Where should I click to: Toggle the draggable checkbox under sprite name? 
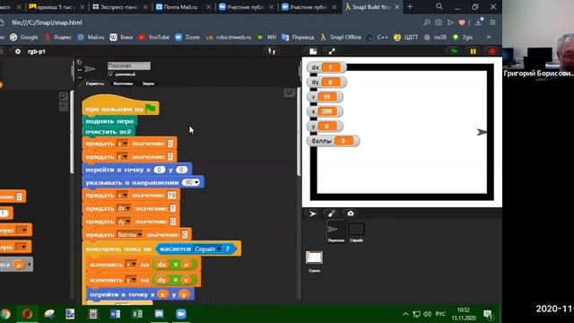pos(110,74)
